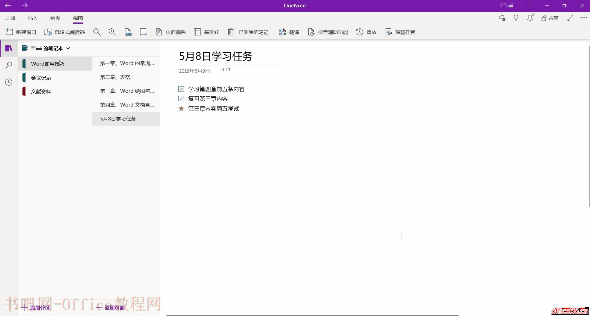
Task: Click the horizontal scrollbar at the bottom
Action: click(x=312, y=315)
